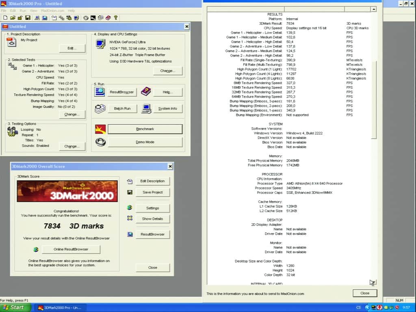Open the MadOnion.com menu
Viewport: 416px width, 312px height.
[x=52, y=11]
